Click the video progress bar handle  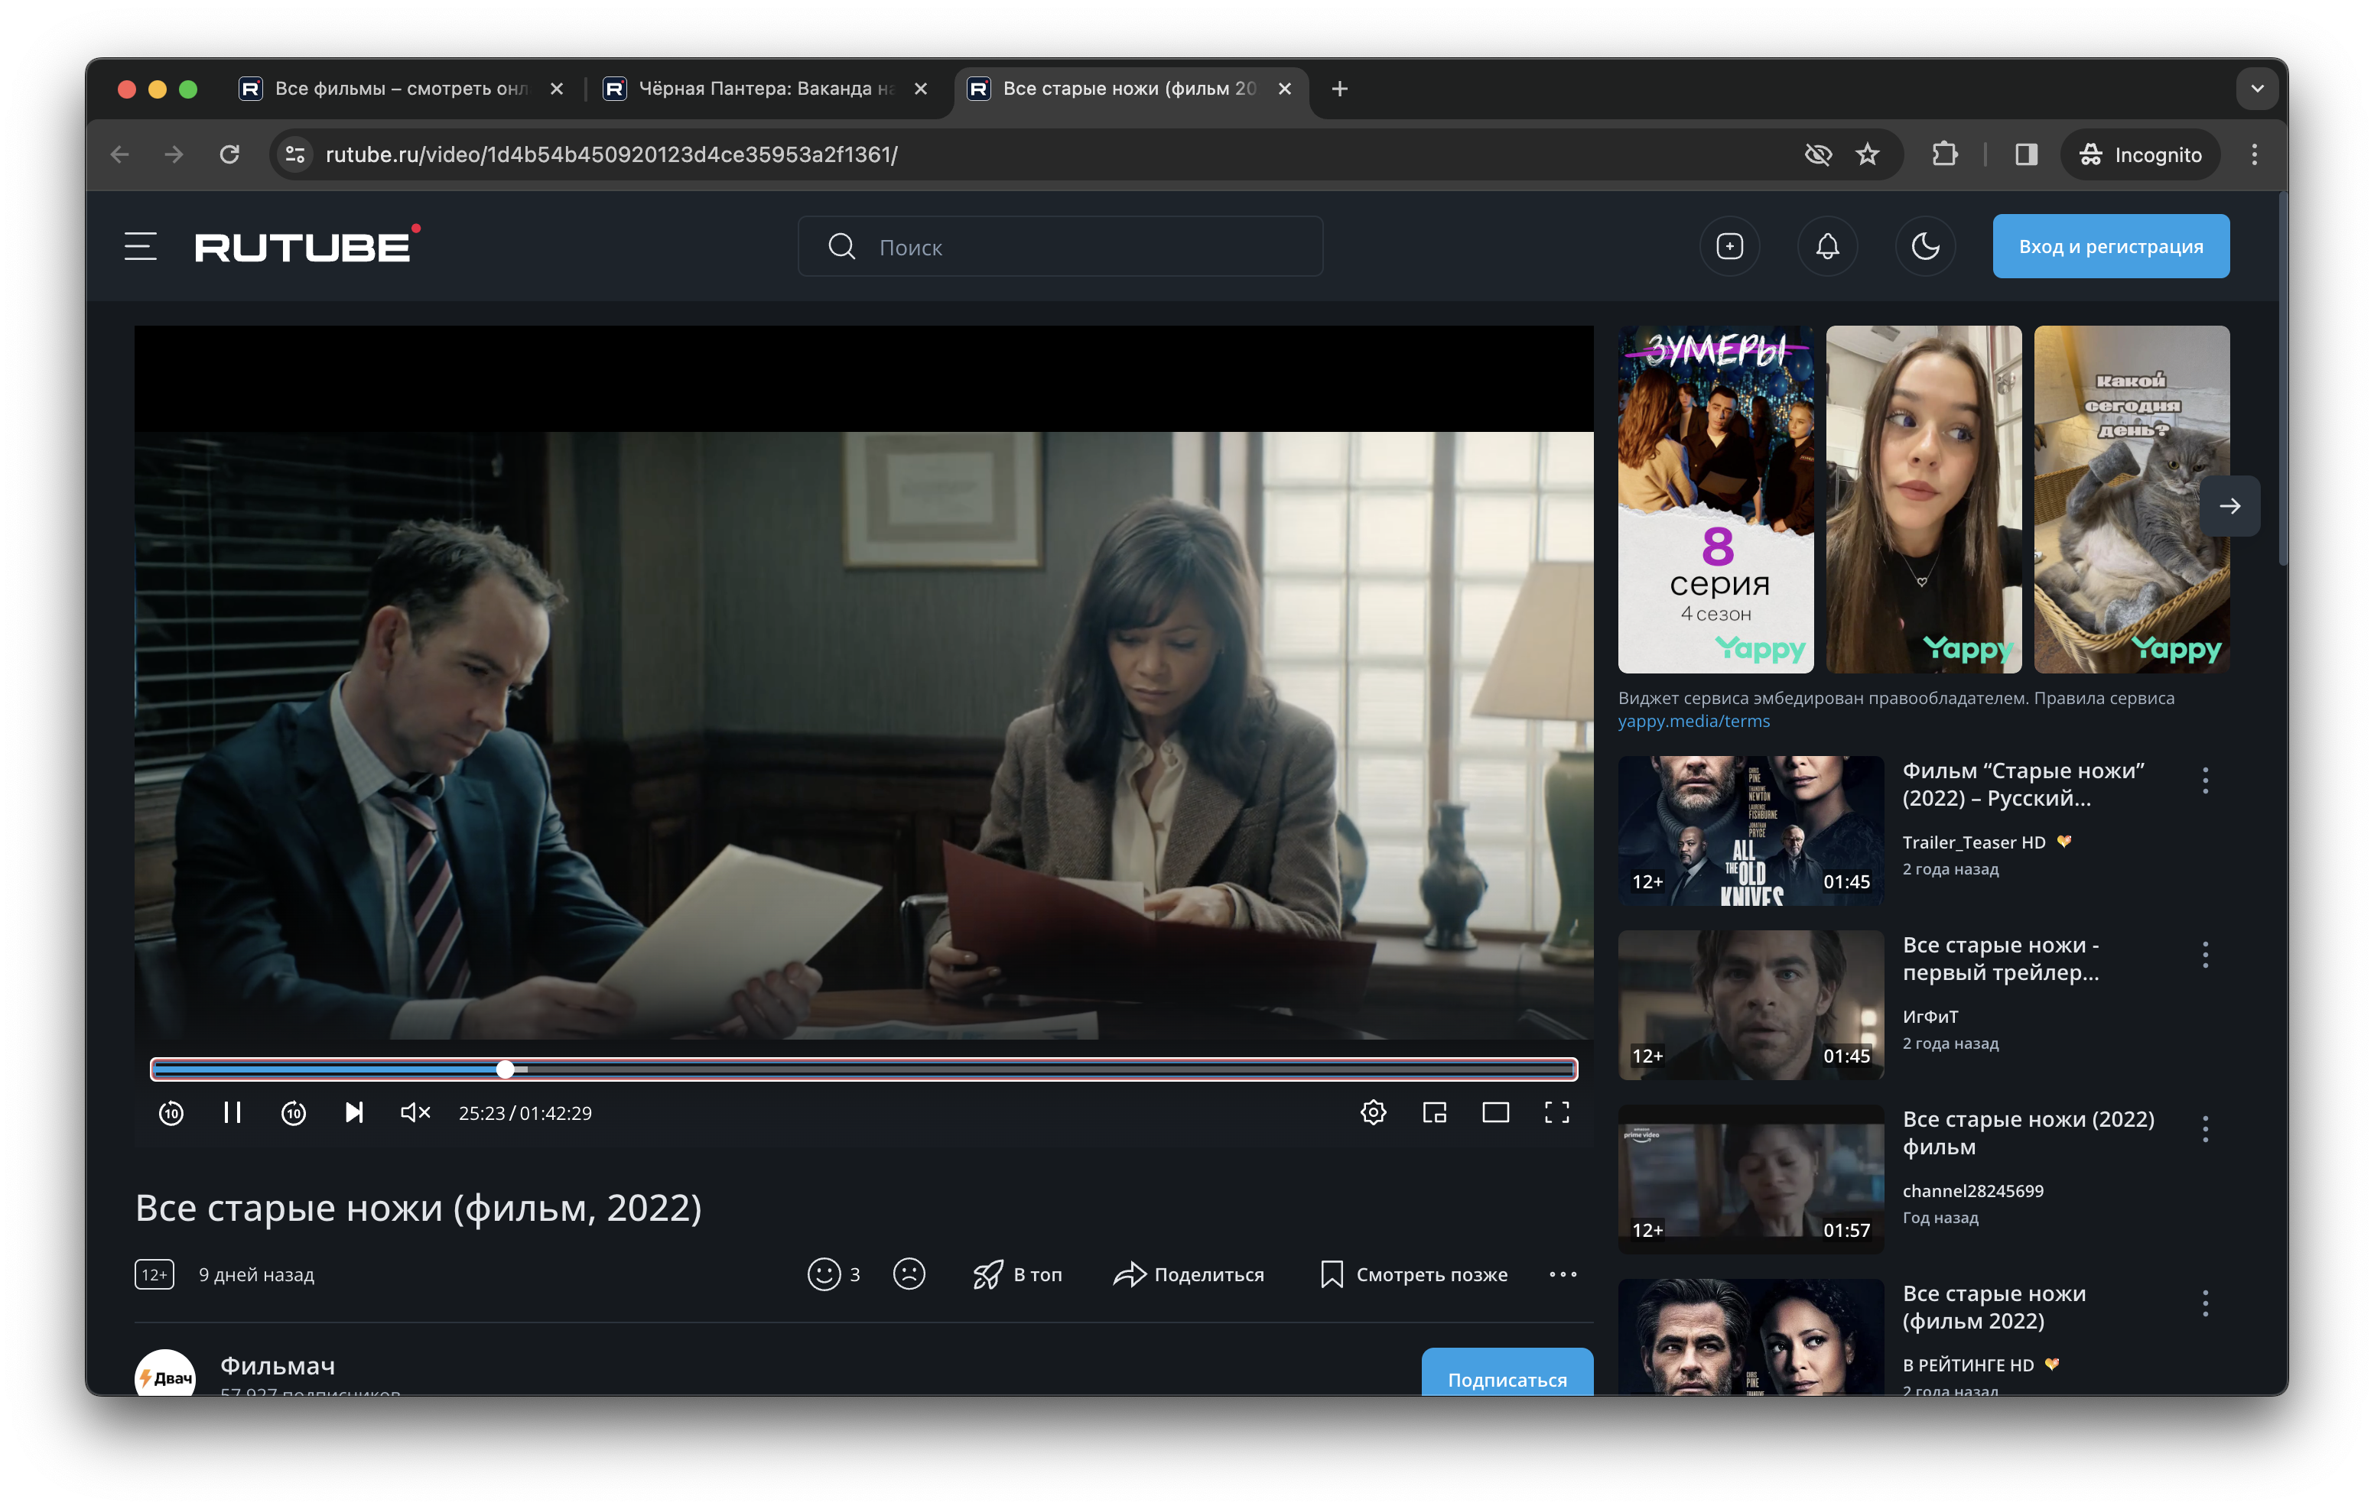click(x=506, y=1069)
